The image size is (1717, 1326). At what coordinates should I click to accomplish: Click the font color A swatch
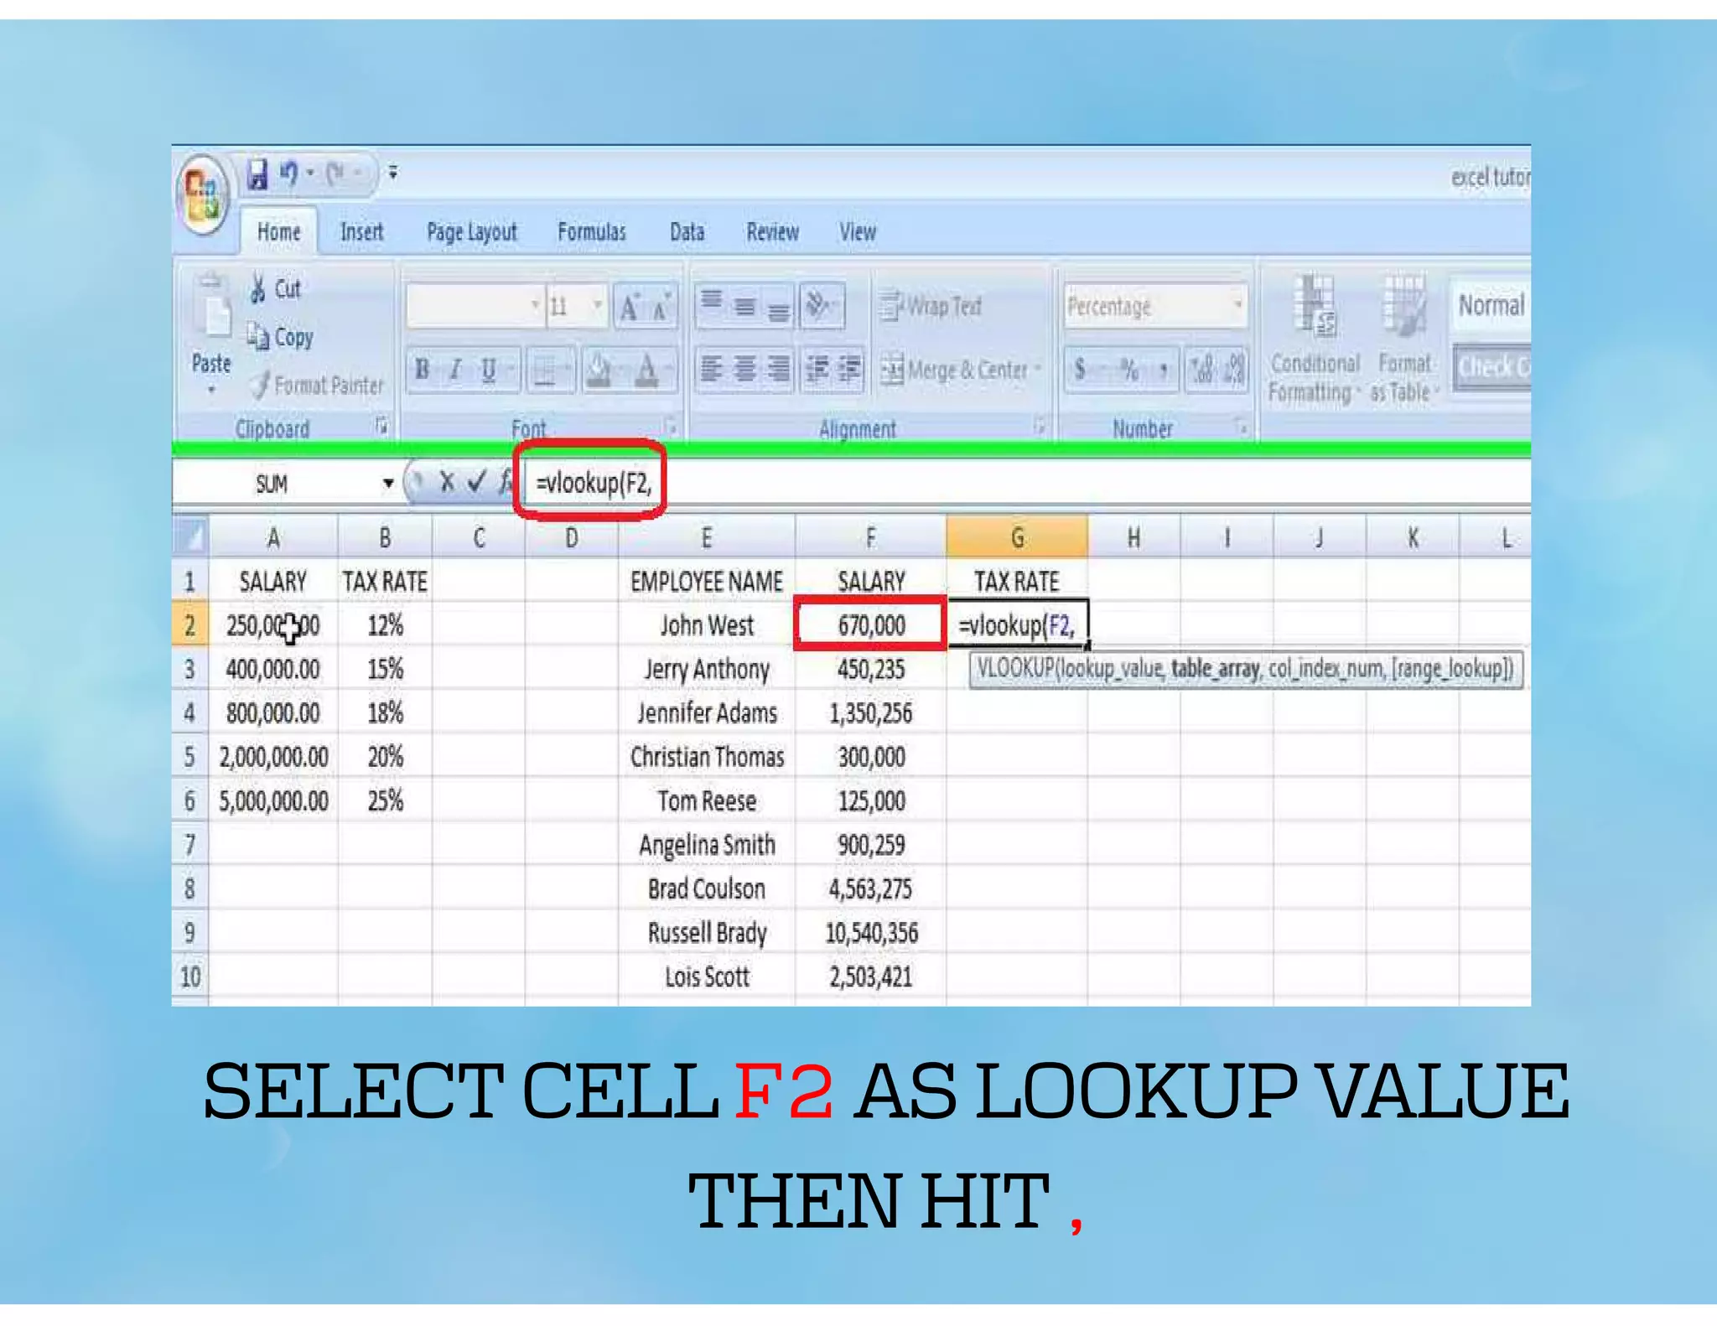click(646, 369)
